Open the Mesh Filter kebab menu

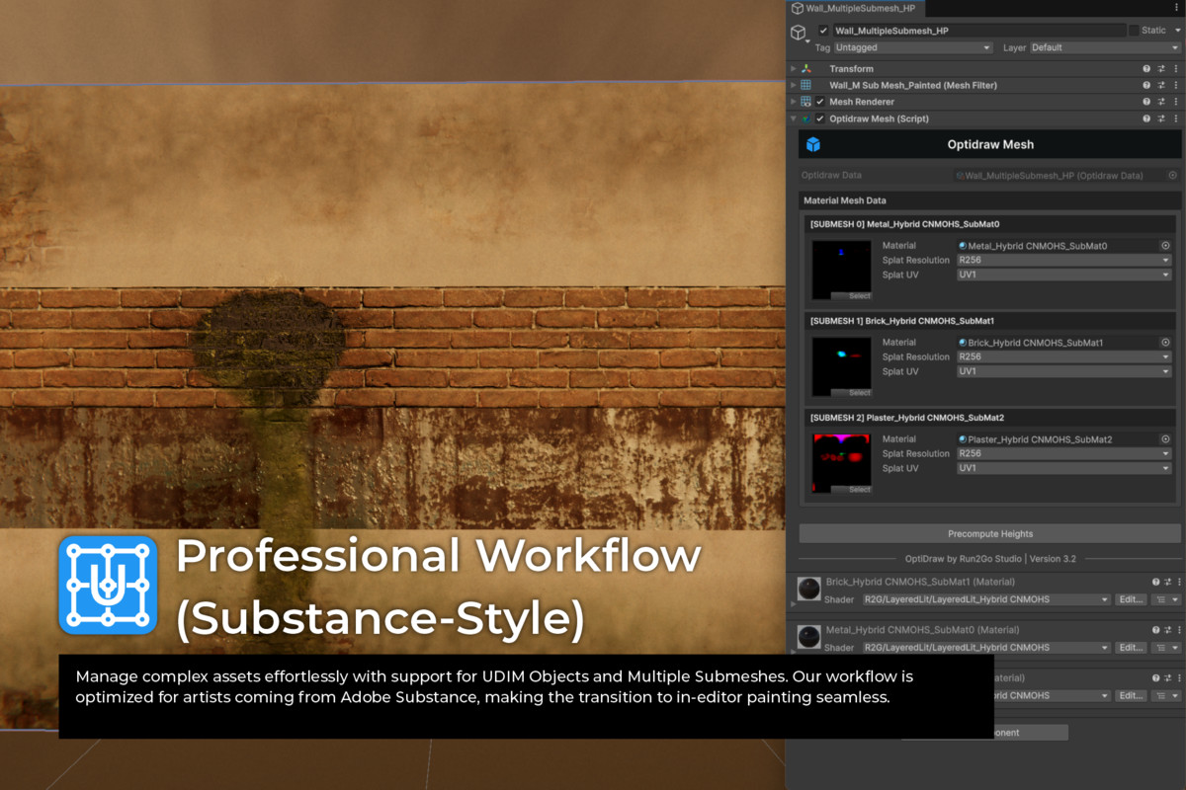pos(1175,86)
